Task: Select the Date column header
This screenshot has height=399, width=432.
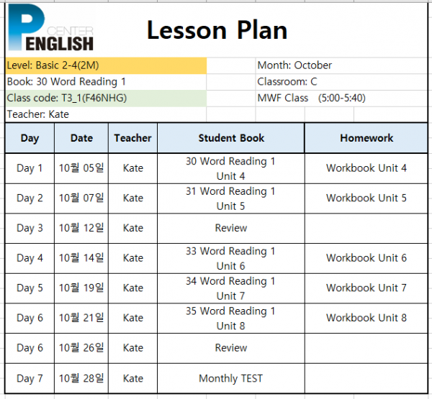Action: tap(81, 138)
